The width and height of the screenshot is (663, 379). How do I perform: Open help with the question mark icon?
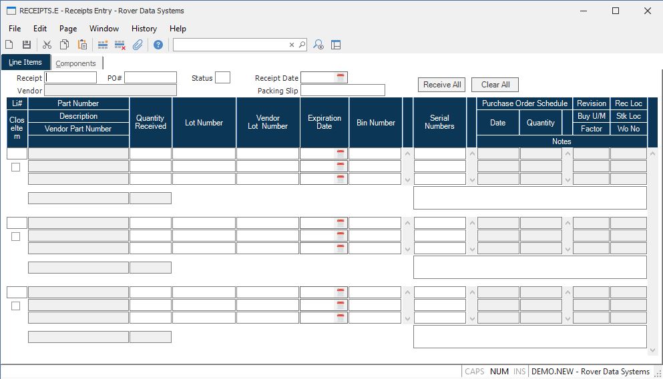pyautogui.click(x=158, y=45)
